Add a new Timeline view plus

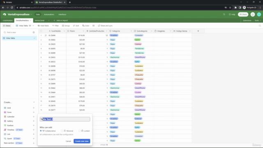34,130
